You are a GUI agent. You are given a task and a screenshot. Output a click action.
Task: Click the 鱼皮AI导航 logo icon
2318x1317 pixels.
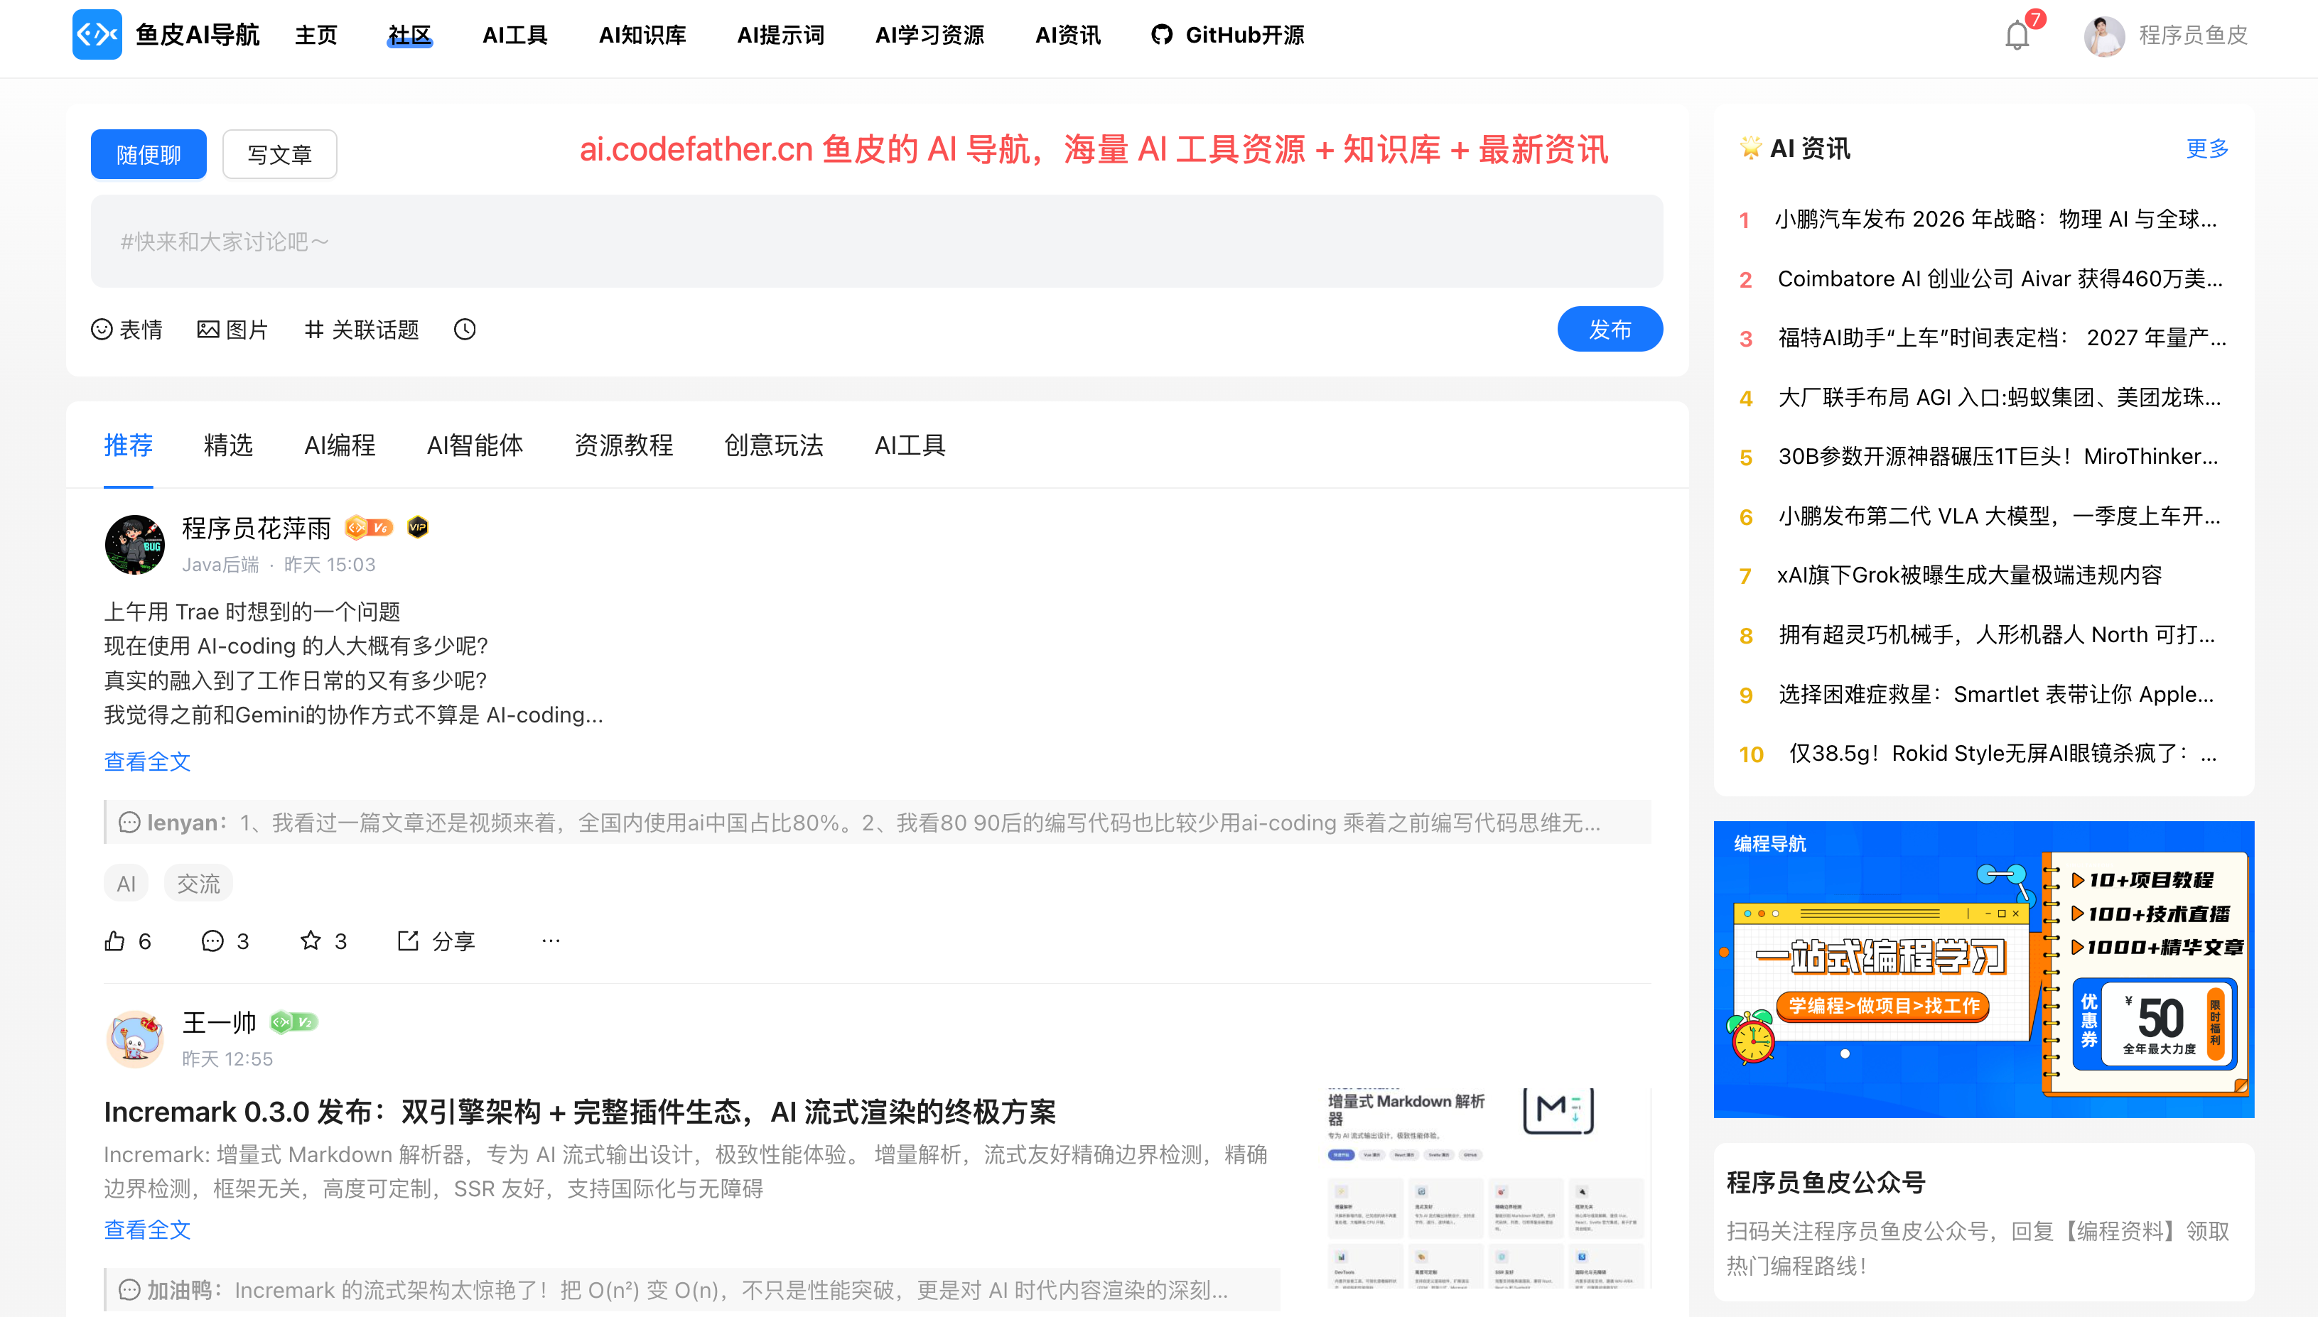(97, 34)
